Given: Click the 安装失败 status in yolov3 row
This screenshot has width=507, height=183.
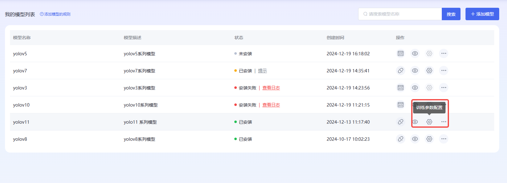Looking at the screenshot, I should pyautogui.click(x=247, y=88).
